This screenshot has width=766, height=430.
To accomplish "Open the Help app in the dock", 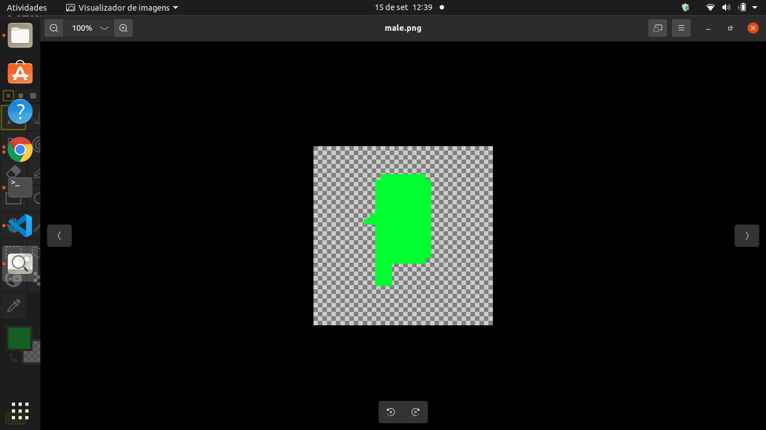I will pyautogui.click(x=20, y=111).
